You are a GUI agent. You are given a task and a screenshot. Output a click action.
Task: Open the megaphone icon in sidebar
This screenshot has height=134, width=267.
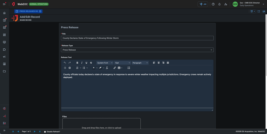pyautogui.click(x=4, y=57)
